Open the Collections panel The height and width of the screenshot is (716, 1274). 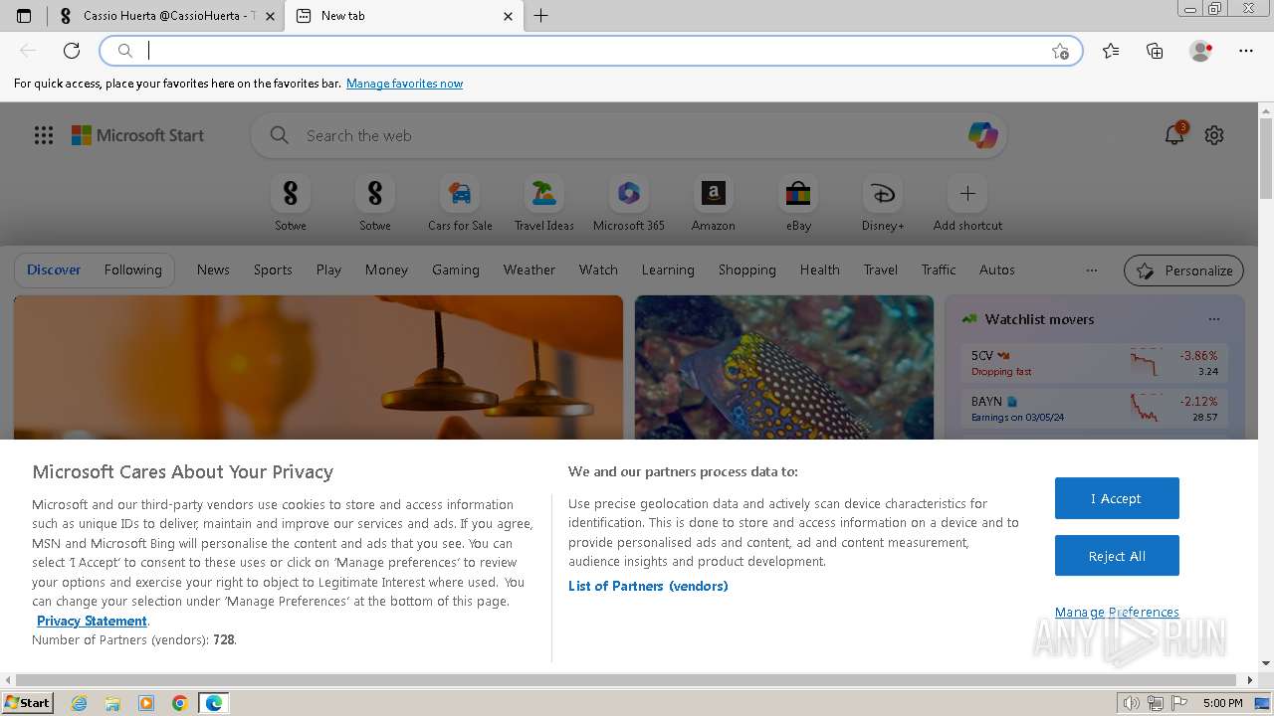1155,51
